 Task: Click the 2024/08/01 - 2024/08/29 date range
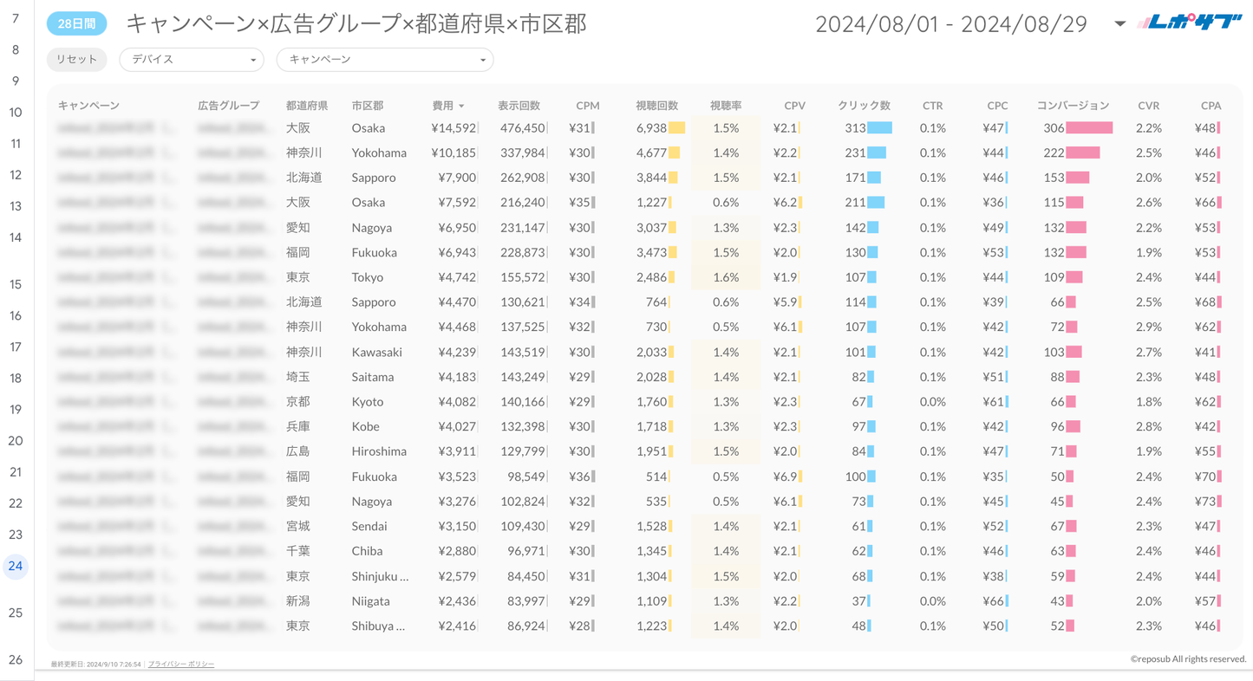point(951,24)
